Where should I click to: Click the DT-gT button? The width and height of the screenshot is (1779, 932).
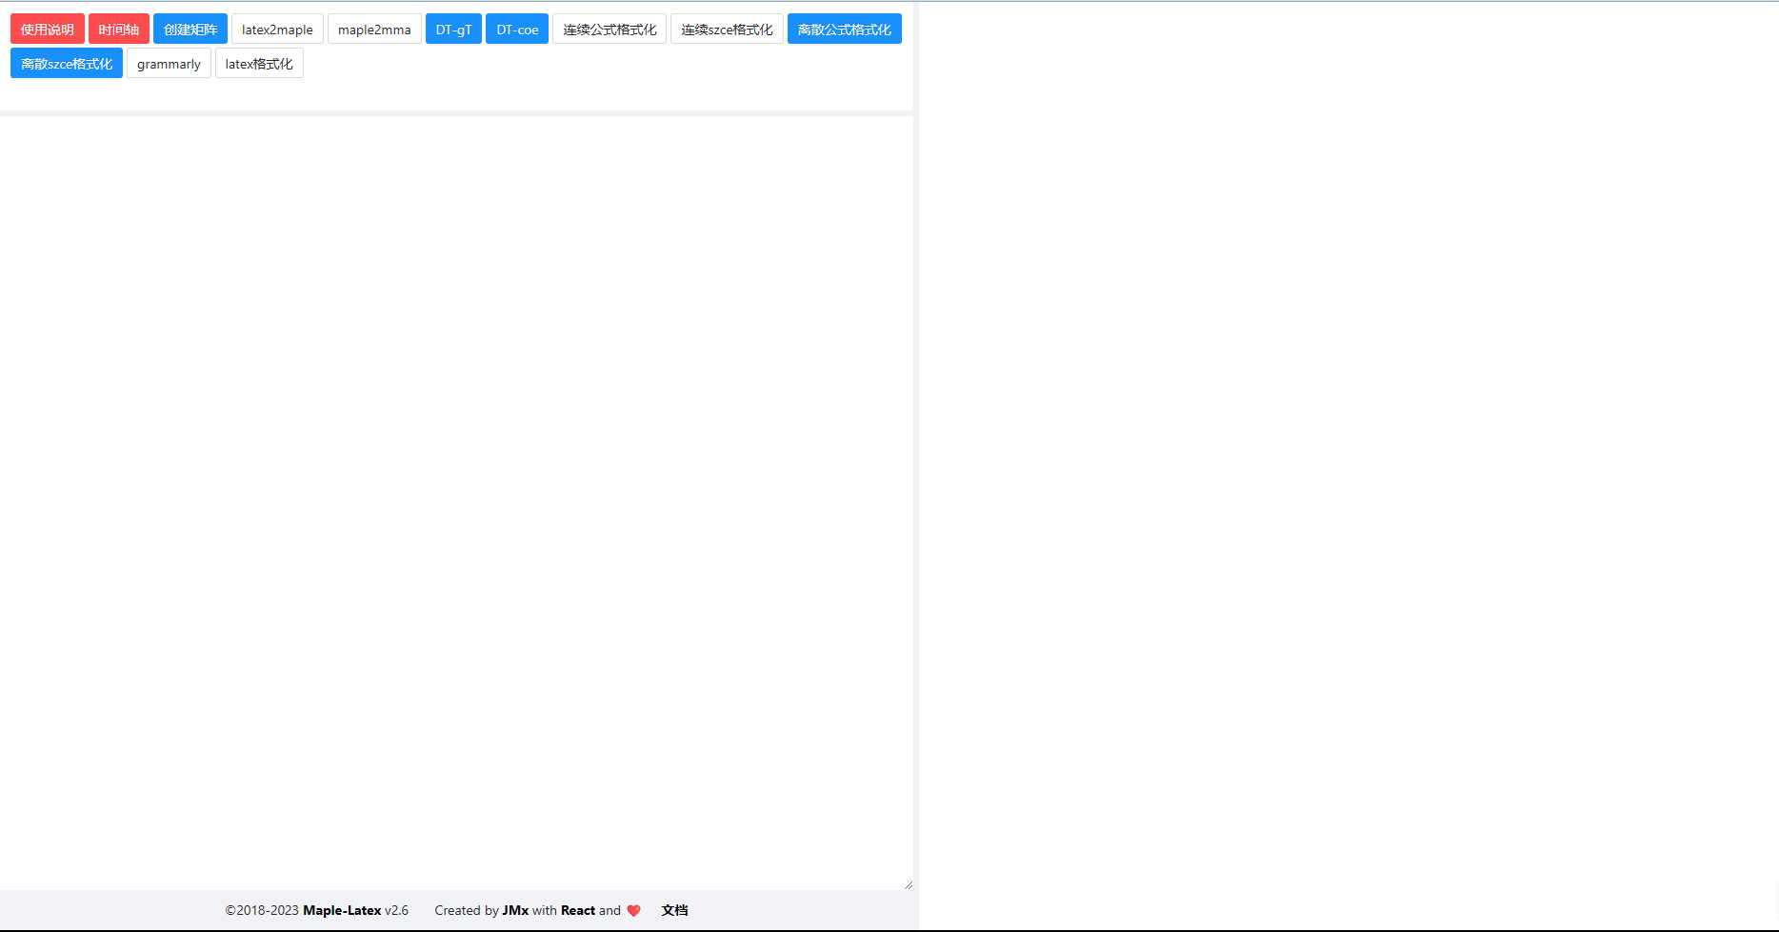[x=453, y=30]
